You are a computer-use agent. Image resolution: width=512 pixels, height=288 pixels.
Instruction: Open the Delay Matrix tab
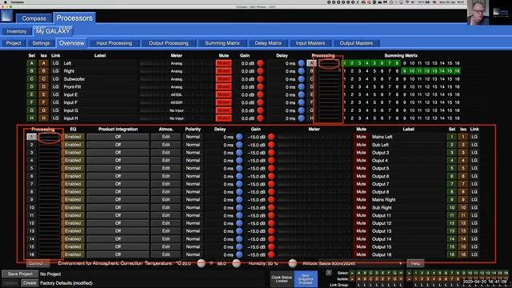point(268,43)
